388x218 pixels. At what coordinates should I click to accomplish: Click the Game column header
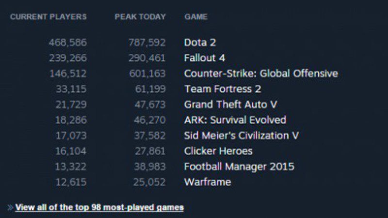click(x=196, y=17)
